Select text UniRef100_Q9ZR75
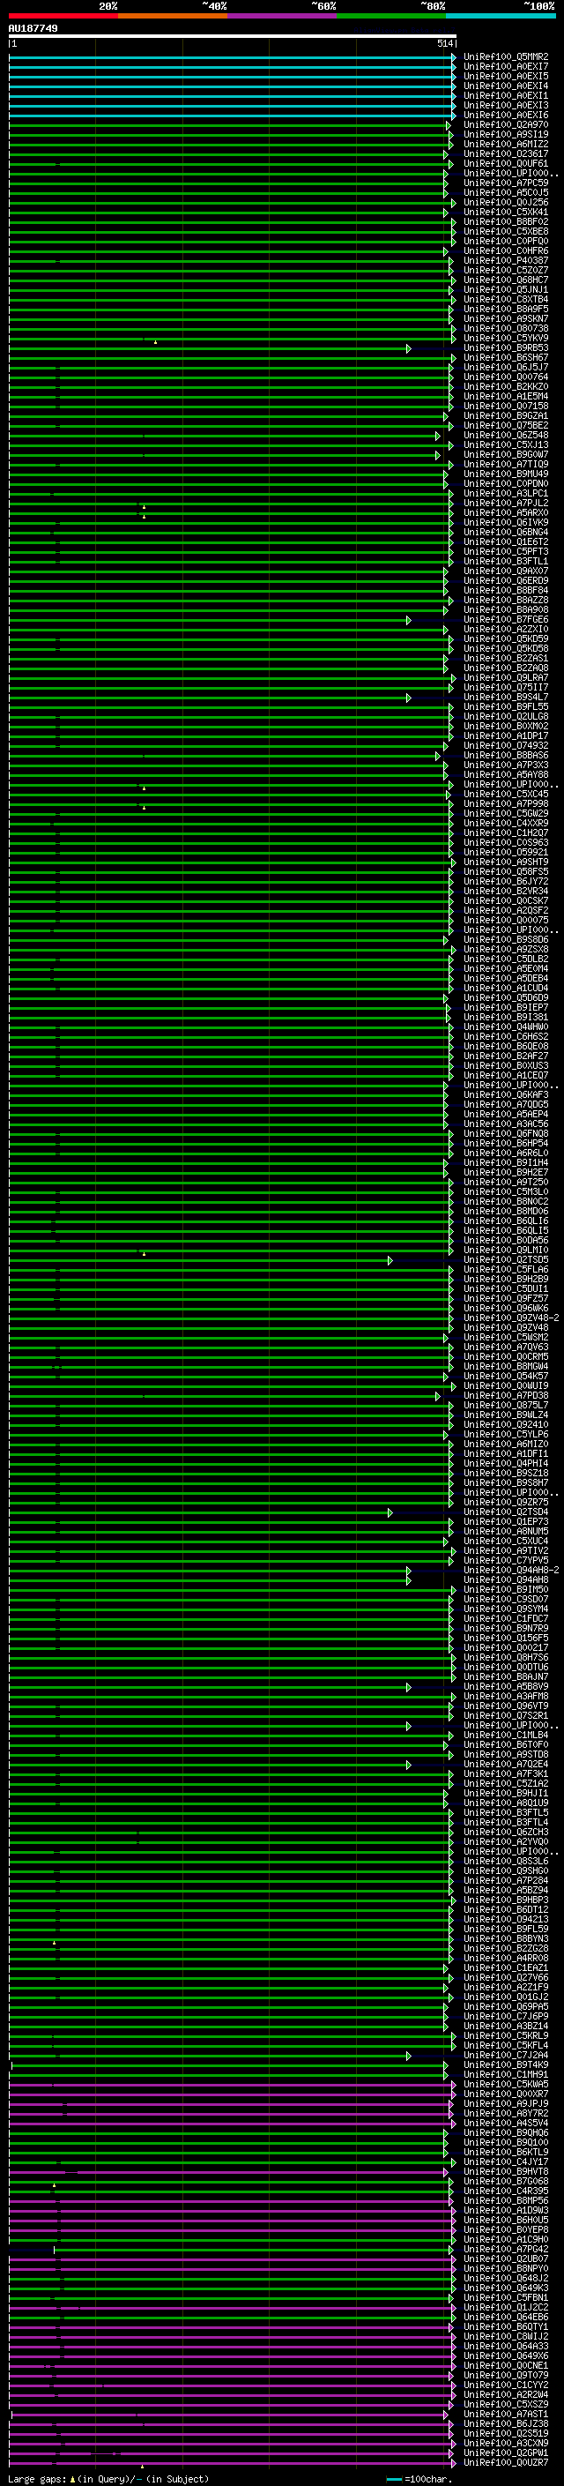 (x=506, y=1503)
